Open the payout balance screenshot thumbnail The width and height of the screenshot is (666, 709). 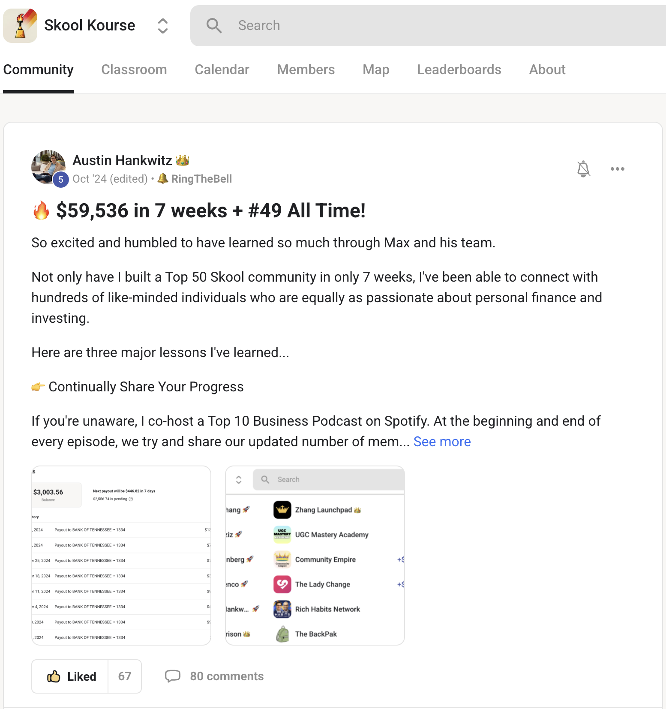pos(121,556)
